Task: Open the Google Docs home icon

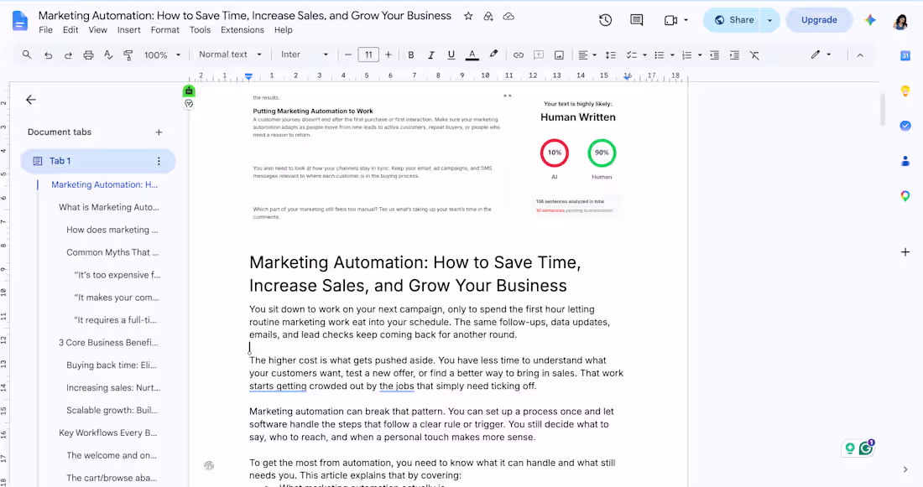Action: [x=20, y=21]
